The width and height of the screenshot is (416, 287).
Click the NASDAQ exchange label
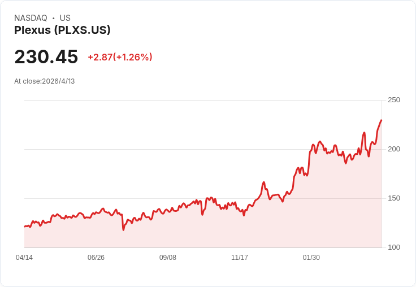tap(31, 18)
